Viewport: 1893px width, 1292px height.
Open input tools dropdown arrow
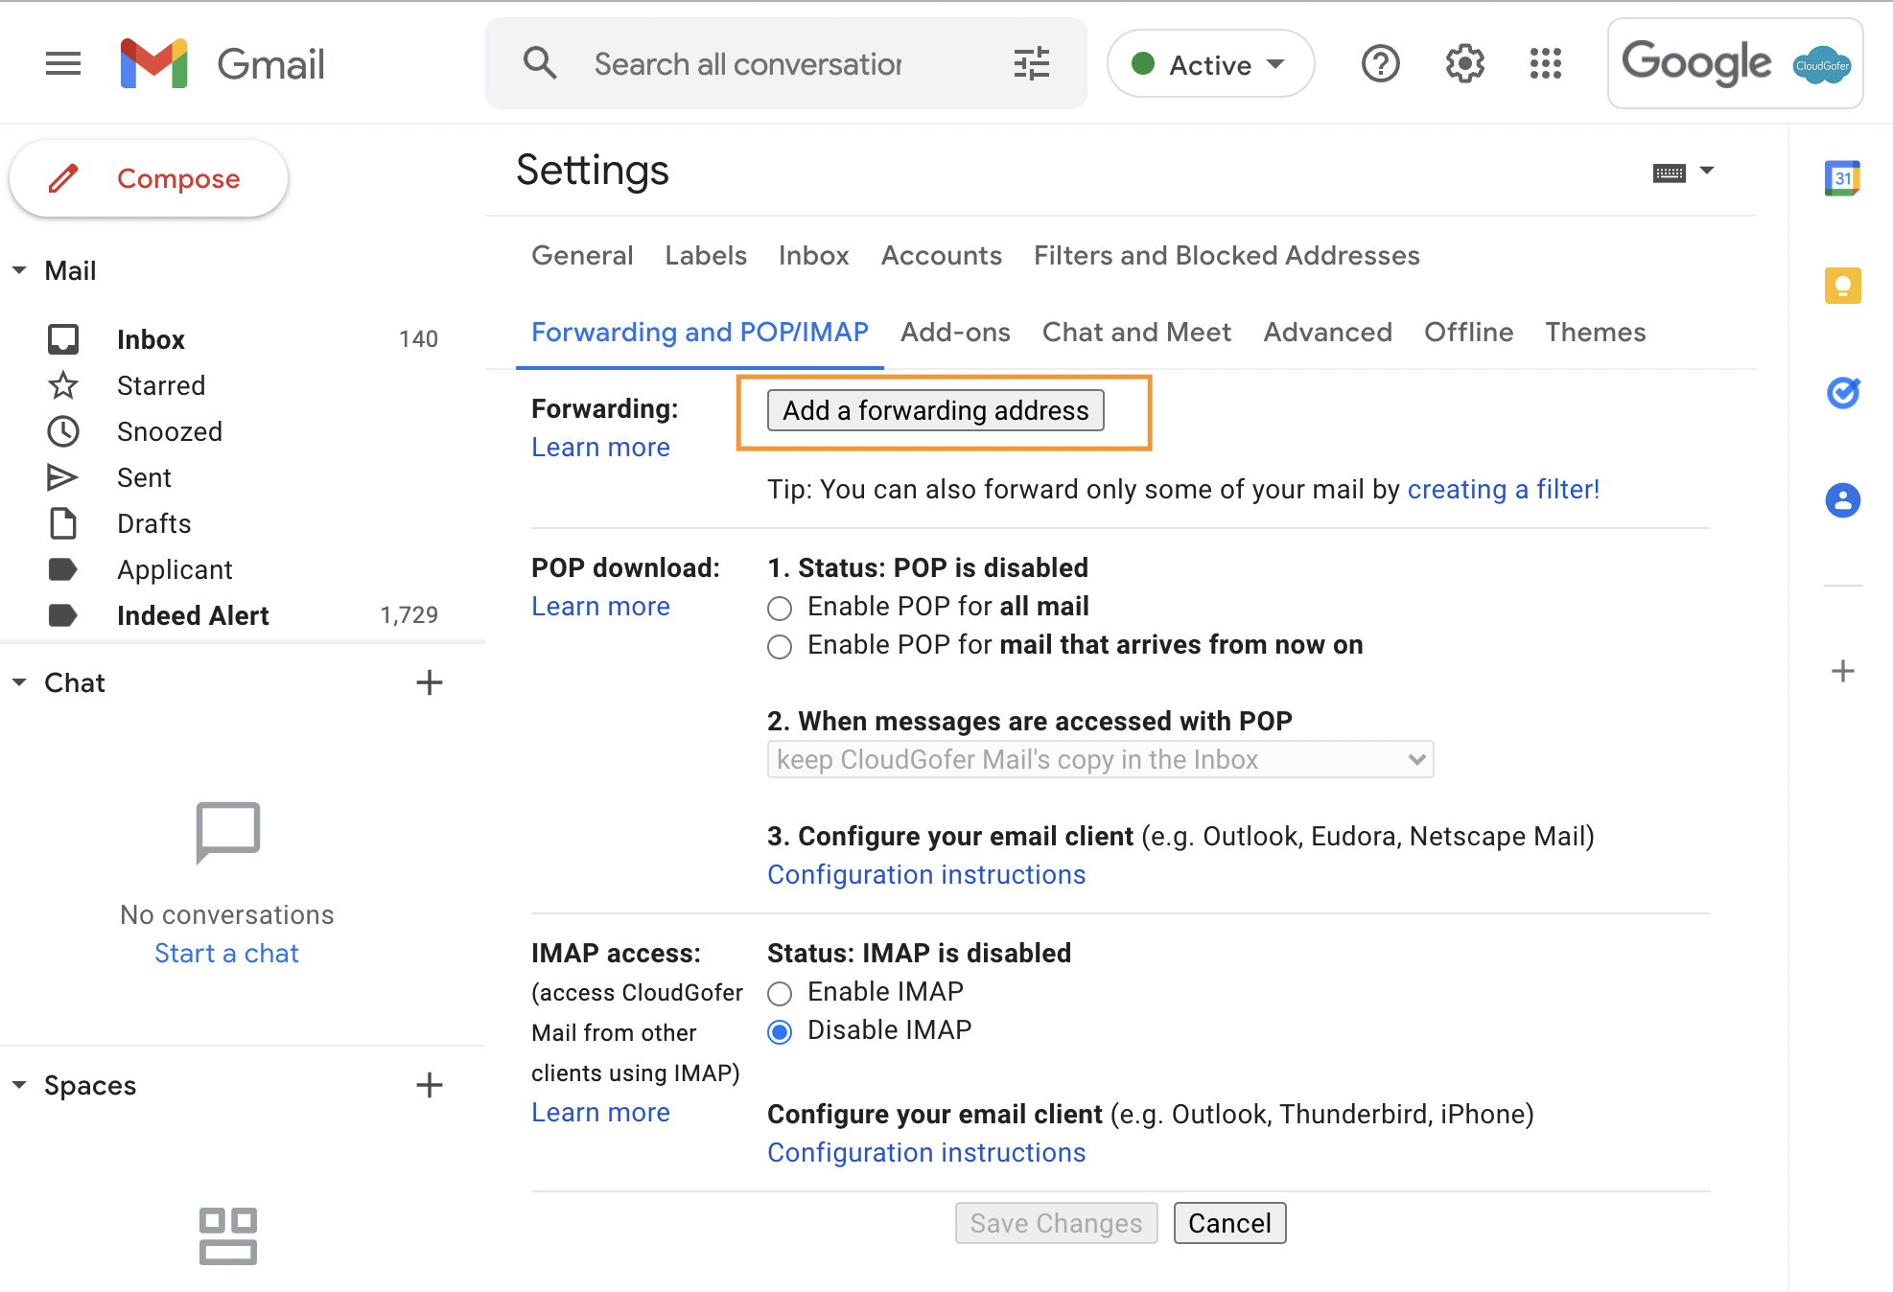click(1707, 171)
